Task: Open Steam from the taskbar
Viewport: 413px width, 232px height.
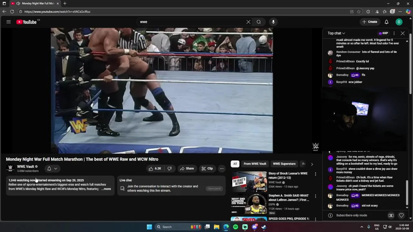Action: (x=264, y=227)
